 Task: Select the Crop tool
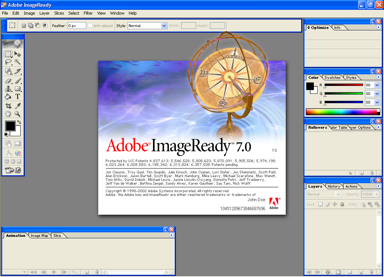point(8,106)
